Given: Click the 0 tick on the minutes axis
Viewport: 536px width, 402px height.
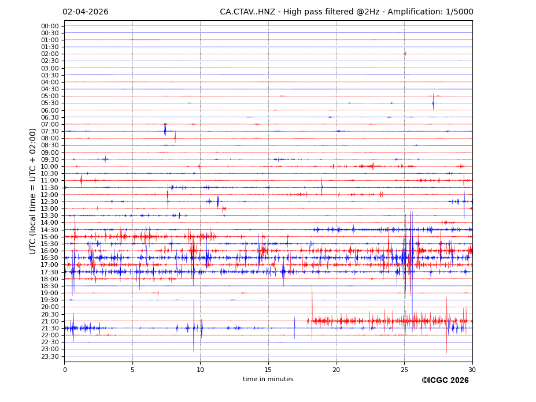Looking at the screenshot, I should coord(65,370).
